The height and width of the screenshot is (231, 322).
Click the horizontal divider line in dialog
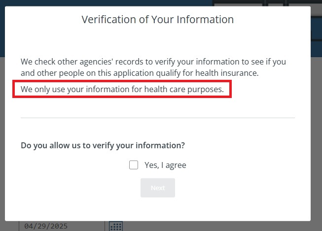click(x=158, y=118)
